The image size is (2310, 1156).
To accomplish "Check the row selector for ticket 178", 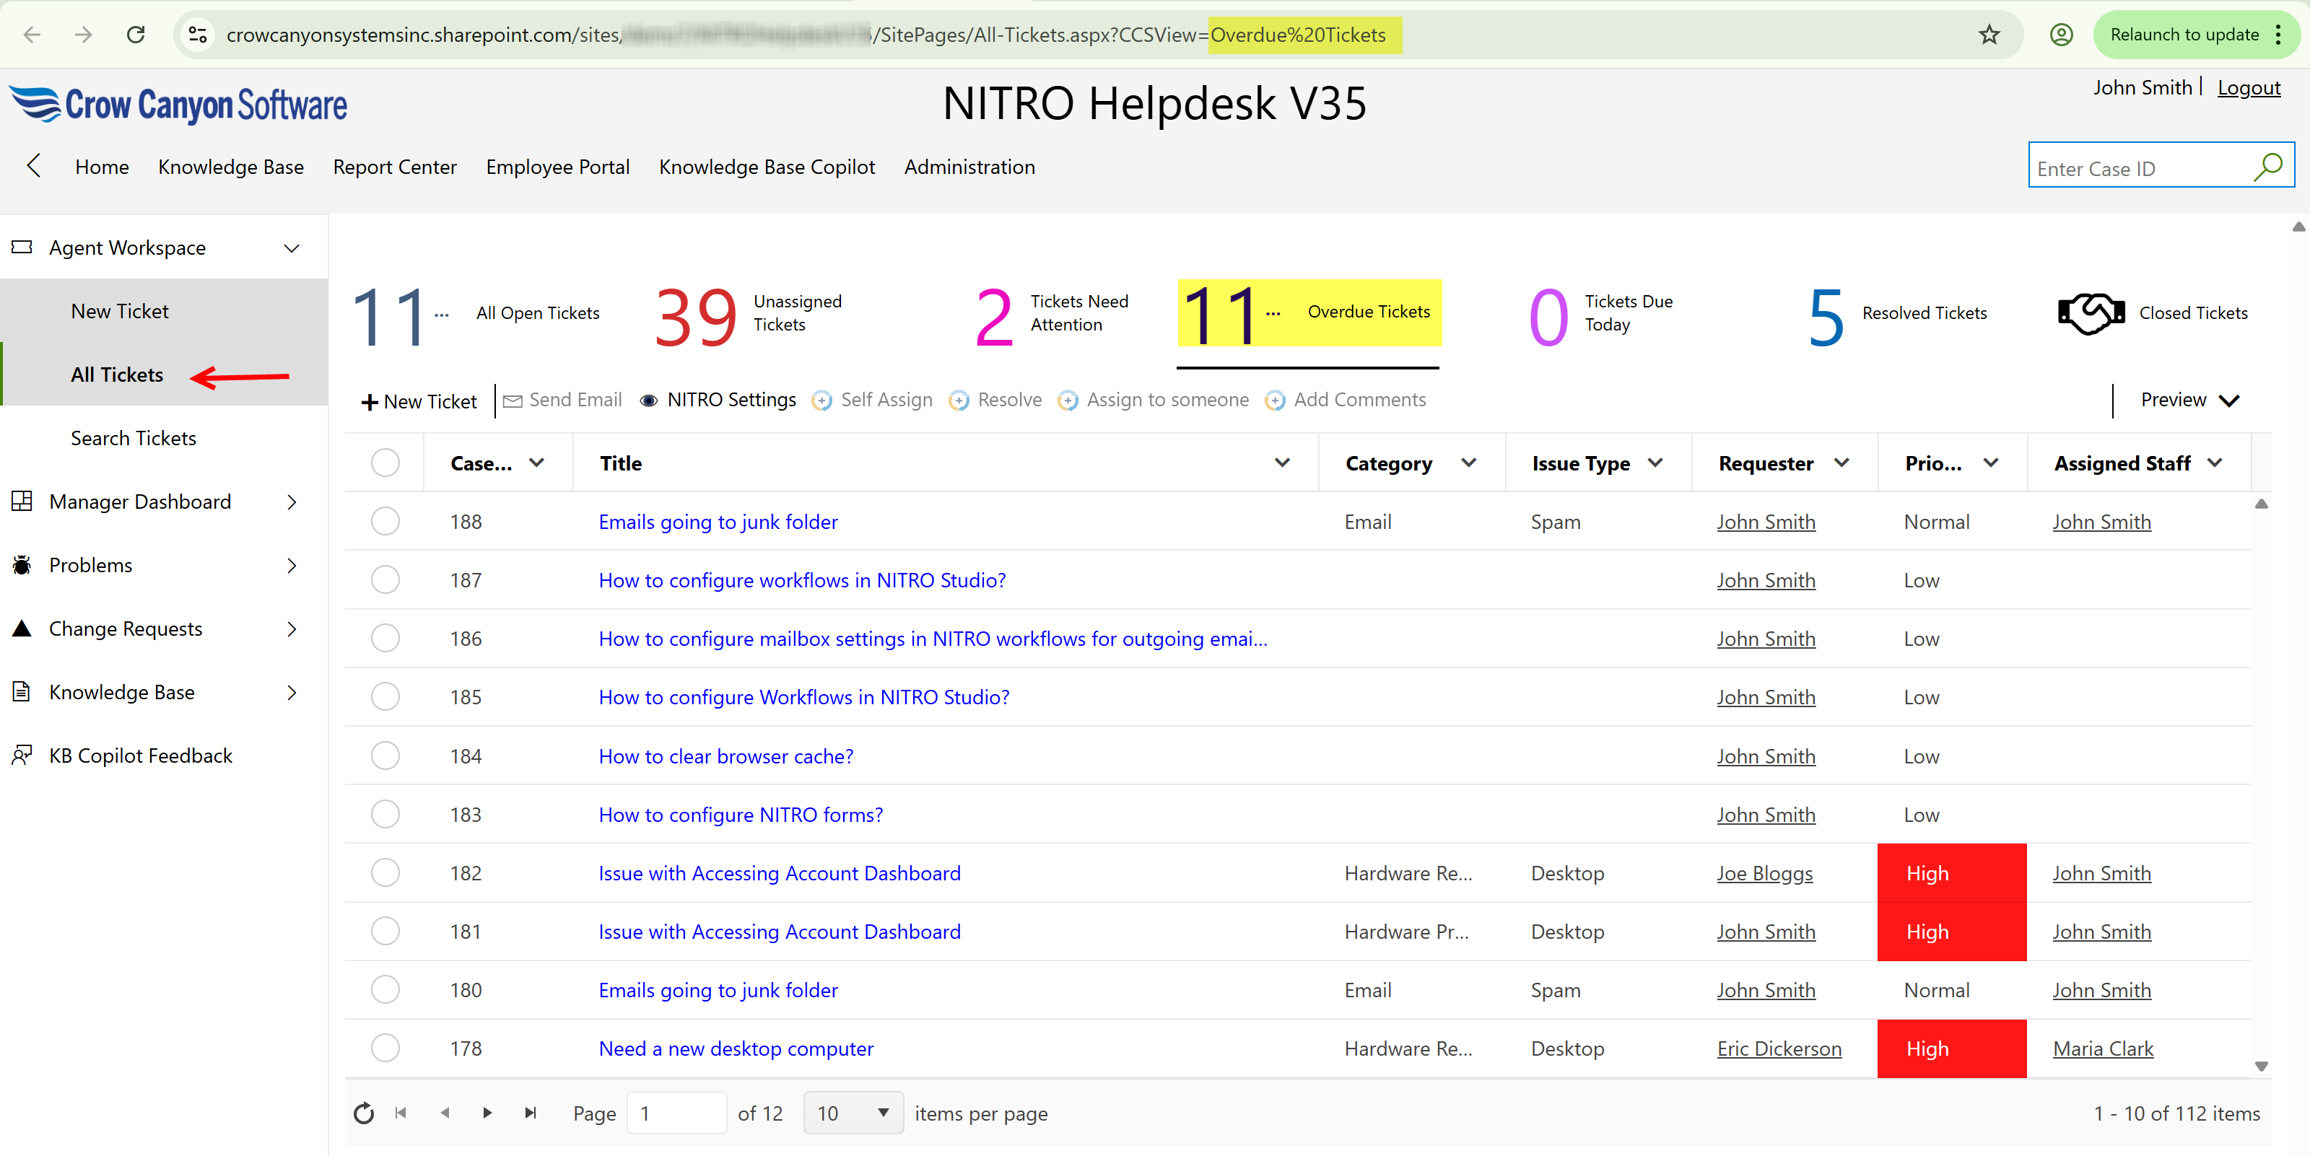I will (385, 1048).
